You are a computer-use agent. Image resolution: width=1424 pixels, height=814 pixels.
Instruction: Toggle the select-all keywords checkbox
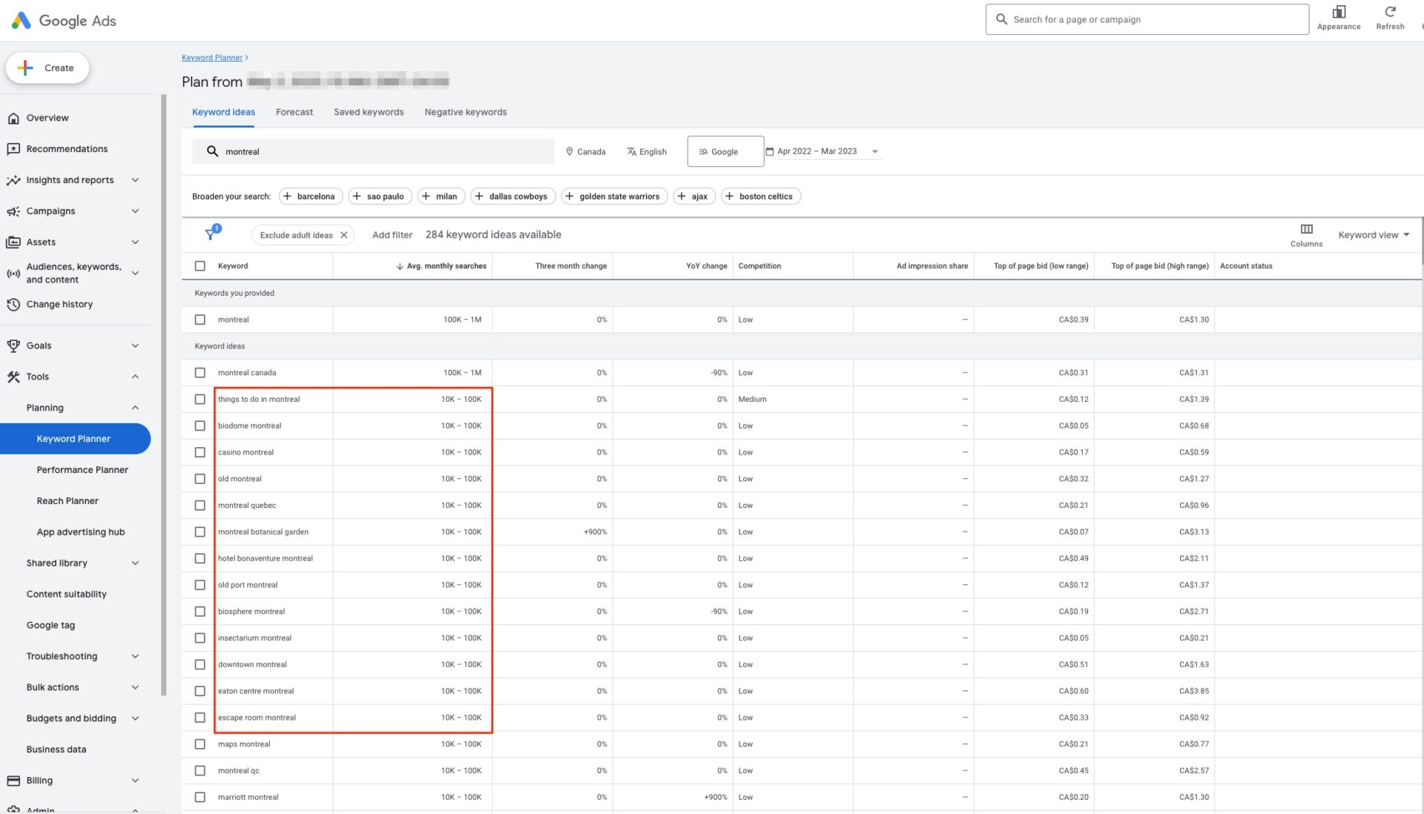click(x=200, y=266)
